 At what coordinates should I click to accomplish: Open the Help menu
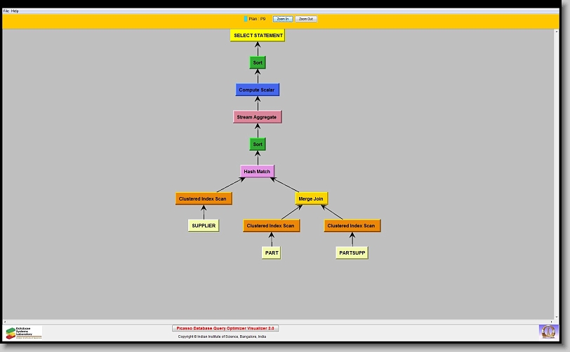pyautogui.click(x=15, y=11)
